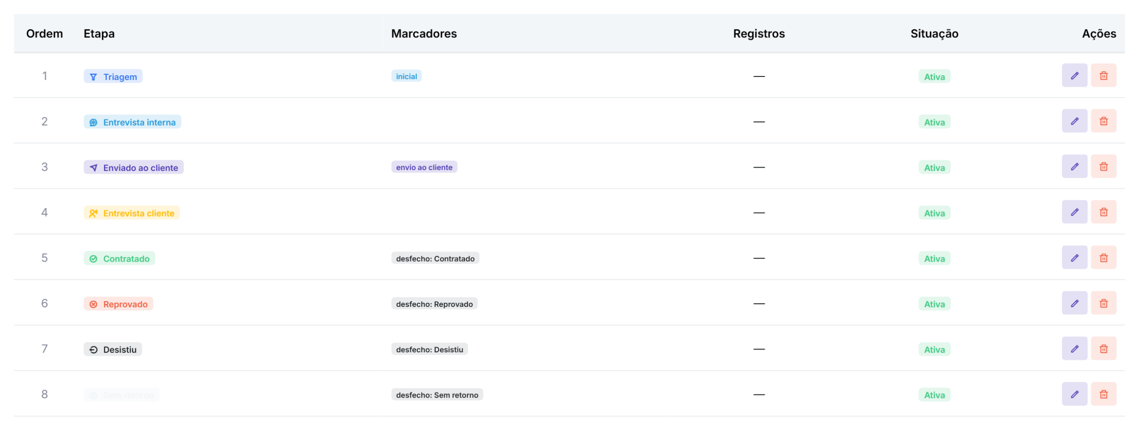Click the Reprovado stage badge
Screen dimensions: 1139x431
click(x=118, y=304)
